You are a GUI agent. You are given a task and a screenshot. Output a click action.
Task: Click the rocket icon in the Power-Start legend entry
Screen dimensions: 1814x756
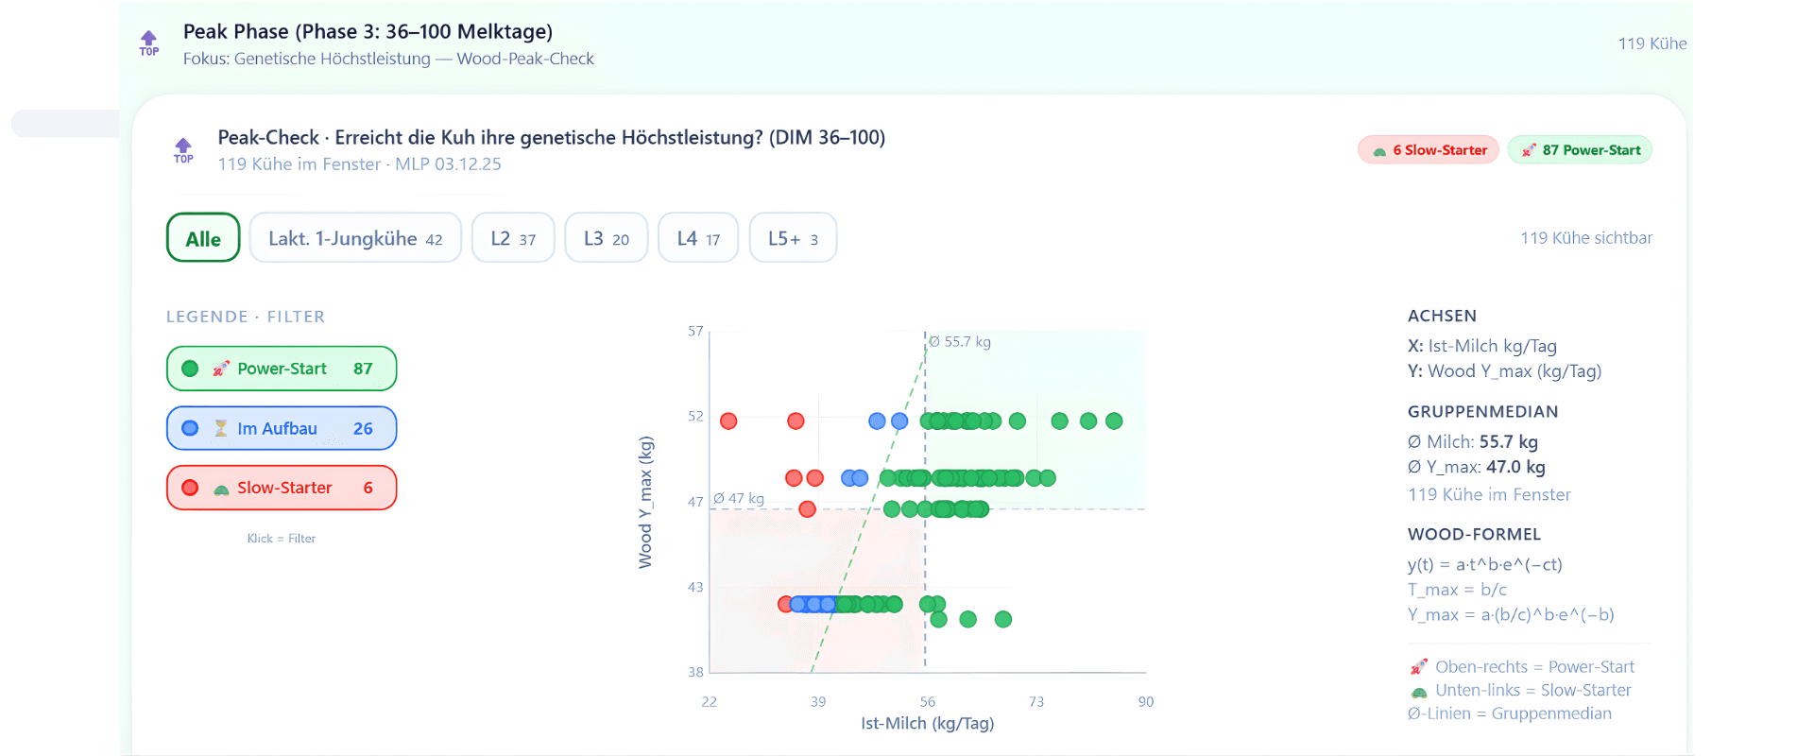221,369
